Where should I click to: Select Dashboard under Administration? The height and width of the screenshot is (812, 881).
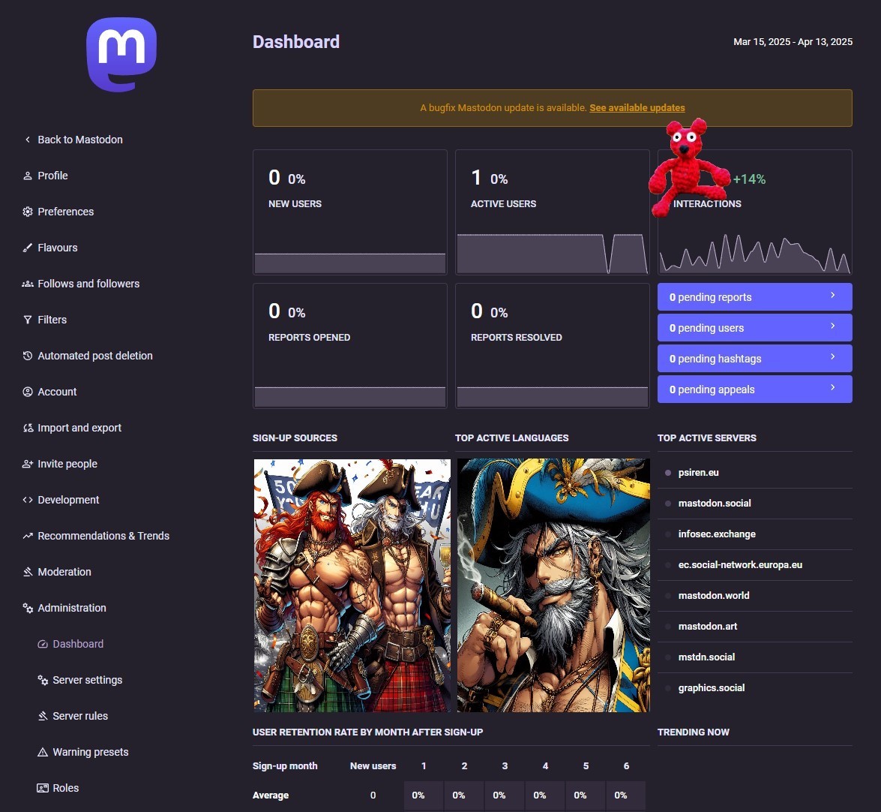(77, 644)
